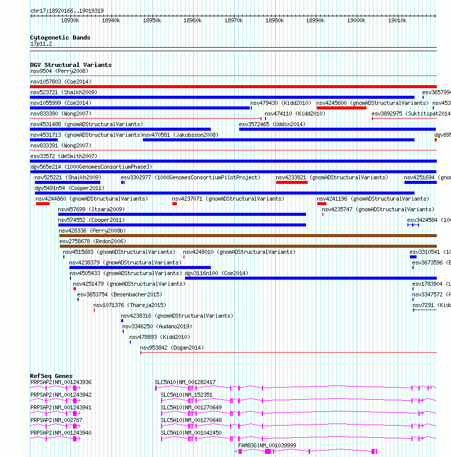Click the chr17:18920166..19019319 coordinate text
Image resolution: width=451 pixels, height=457 pixels.
click(x=67, y=11)
